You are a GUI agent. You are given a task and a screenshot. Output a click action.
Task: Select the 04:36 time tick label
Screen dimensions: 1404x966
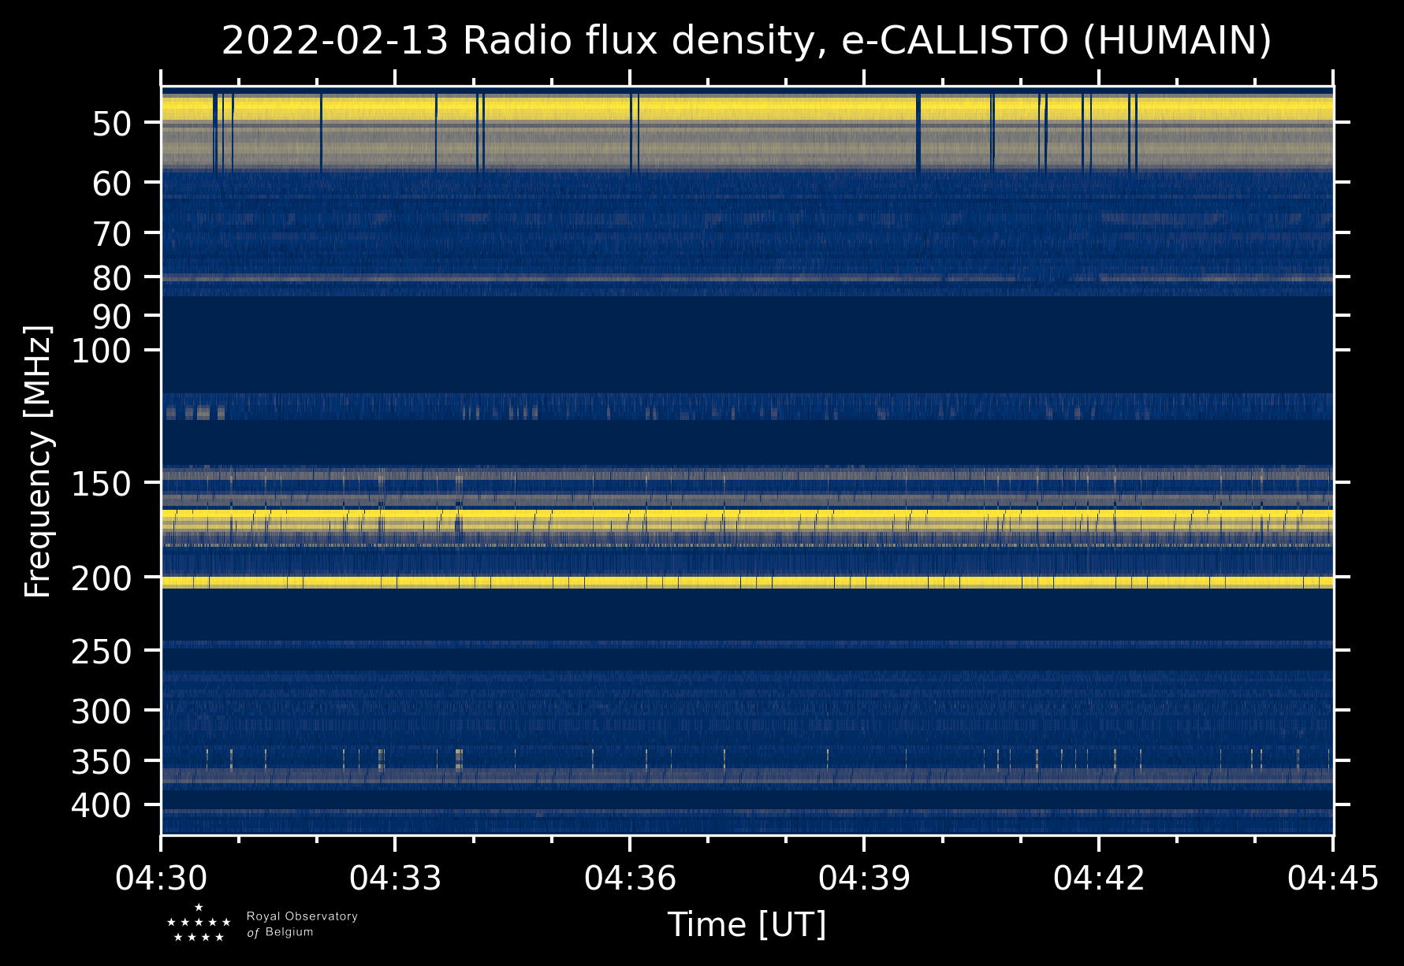tap(630, 878)
